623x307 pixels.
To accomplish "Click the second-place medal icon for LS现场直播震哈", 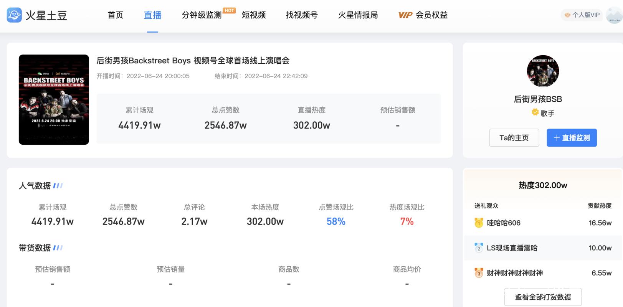I will [479, 248].
